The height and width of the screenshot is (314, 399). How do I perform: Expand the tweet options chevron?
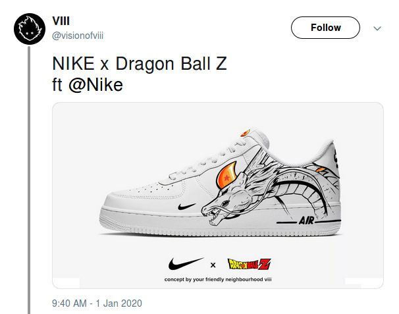pyautogui.click(x=377, y=28)
